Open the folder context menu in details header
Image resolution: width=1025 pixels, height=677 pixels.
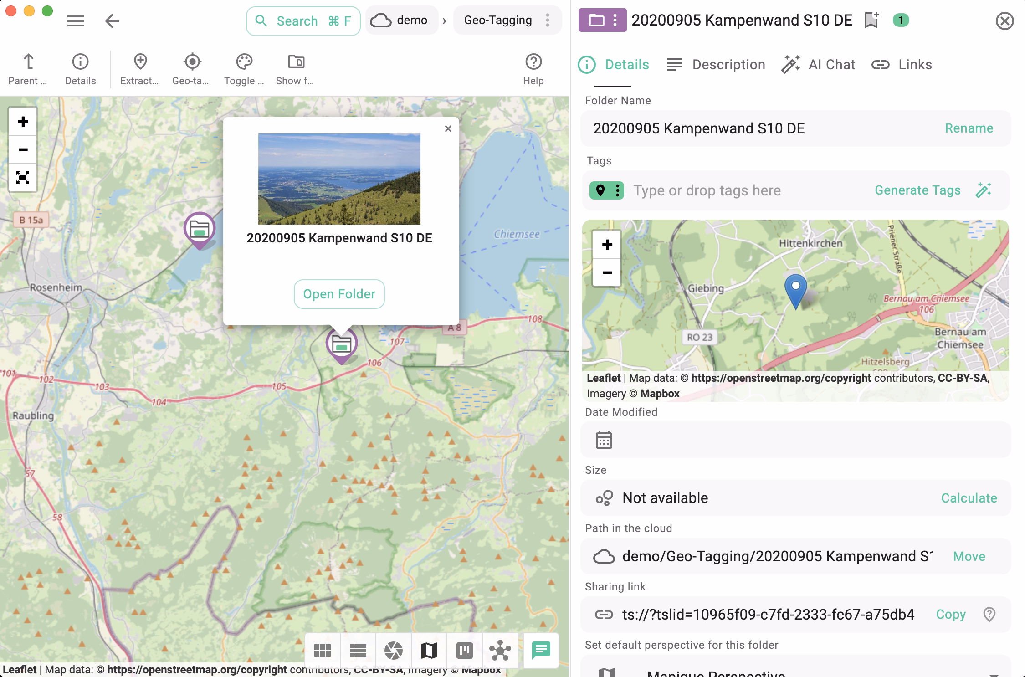[x=614, y=20]
